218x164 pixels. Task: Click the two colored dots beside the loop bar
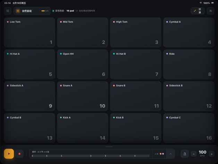[x=162, y=154]
